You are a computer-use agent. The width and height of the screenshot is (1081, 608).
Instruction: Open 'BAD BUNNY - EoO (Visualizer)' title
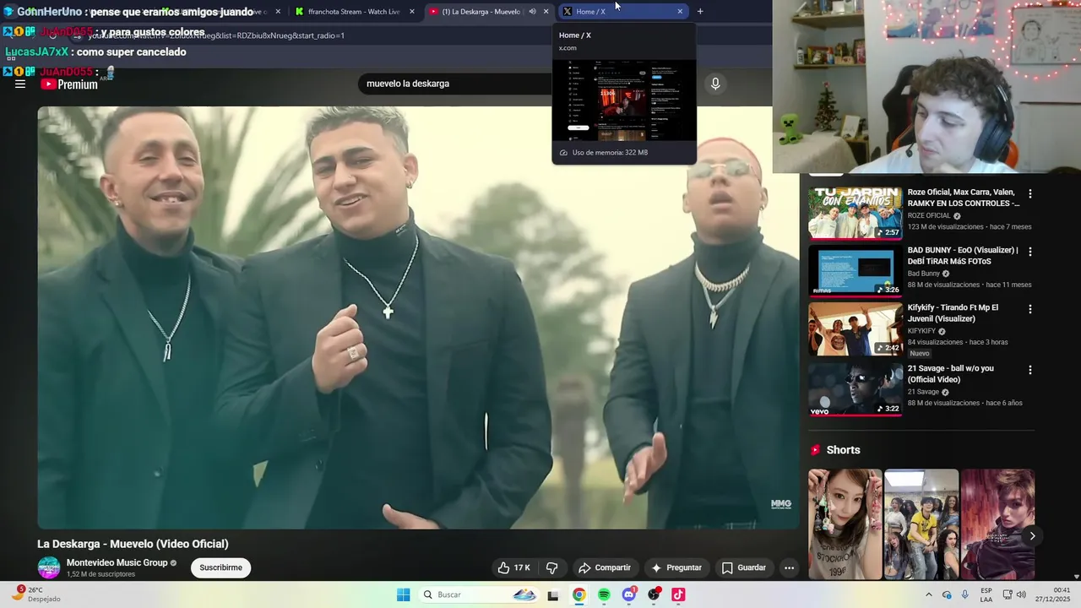click(963, 255)
